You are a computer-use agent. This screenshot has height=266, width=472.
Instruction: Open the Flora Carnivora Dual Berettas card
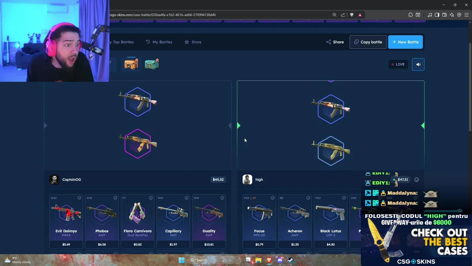click(x=138, y=221)
